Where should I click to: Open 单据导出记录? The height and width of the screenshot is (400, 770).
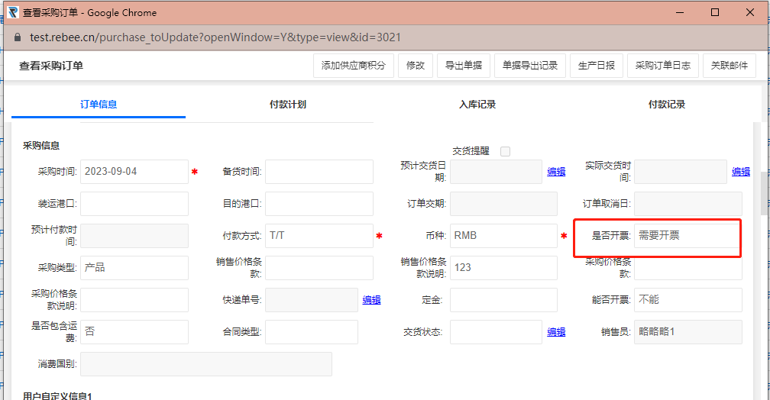[530, 66]
